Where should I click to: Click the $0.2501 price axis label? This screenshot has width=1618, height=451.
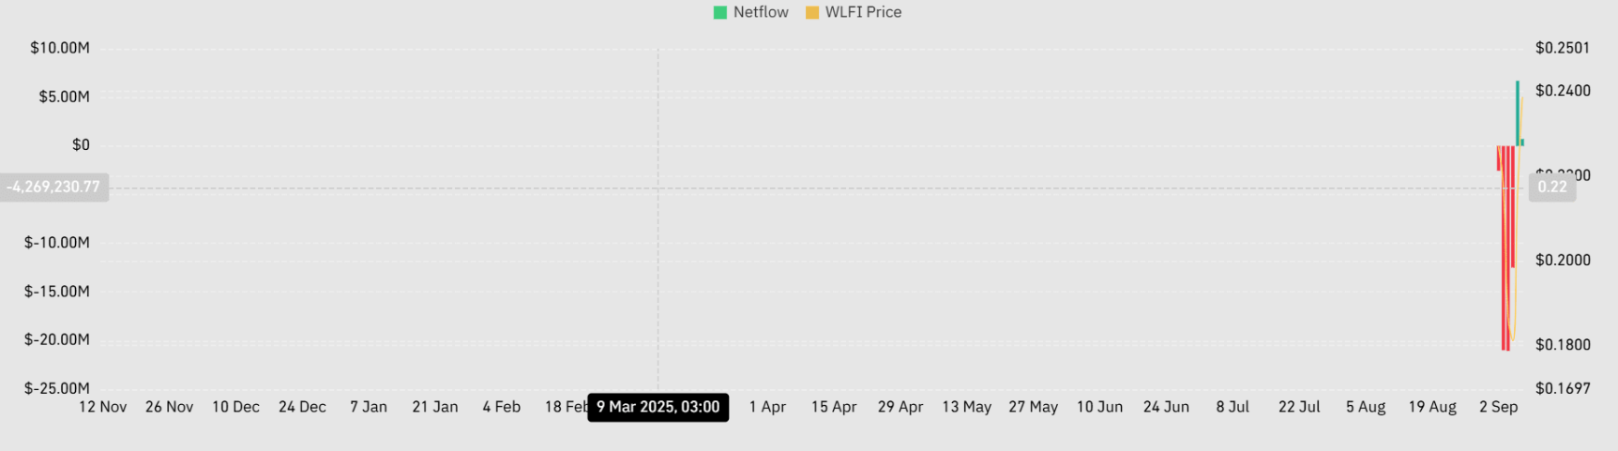(1563, 48)
